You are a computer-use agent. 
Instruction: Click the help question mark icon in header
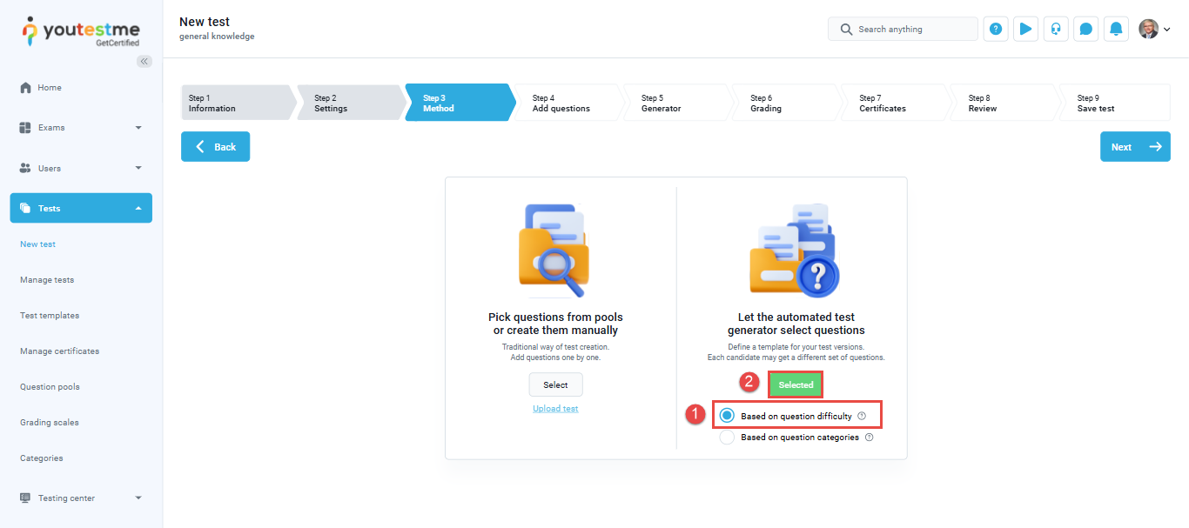(996, 29)
